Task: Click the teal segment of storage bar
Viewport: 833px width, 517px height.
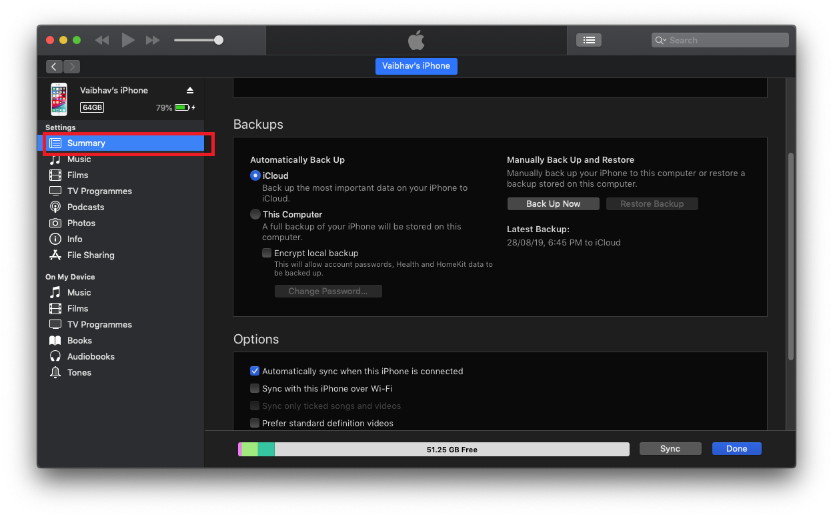Action: point(266,450)
